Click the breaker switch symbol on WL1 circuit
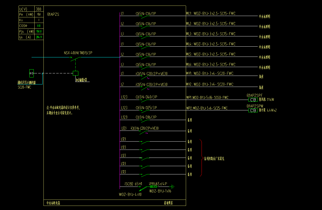 [145, 17]
